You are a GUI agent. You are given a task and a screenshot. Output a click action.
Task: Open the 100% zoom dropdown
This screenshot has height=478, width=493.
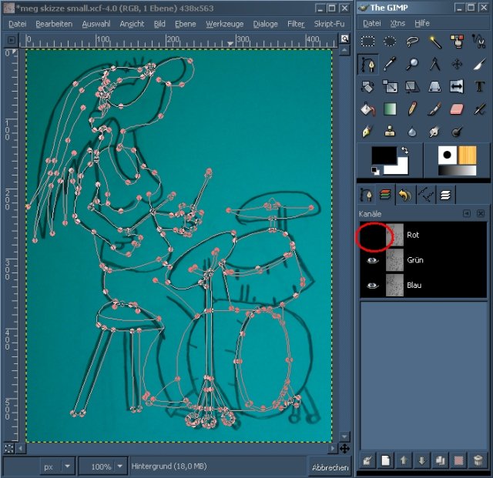pos(102,466)
